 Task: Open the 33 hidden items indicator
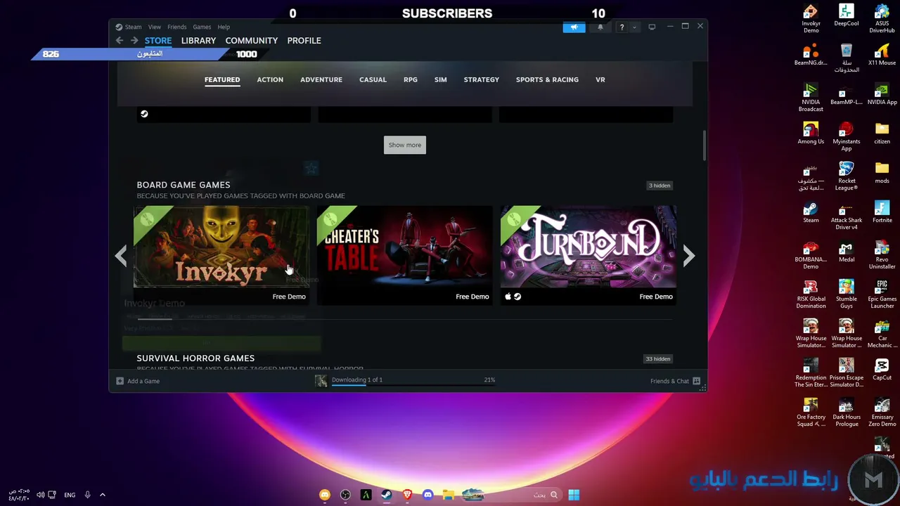click(x=658, y=359)
